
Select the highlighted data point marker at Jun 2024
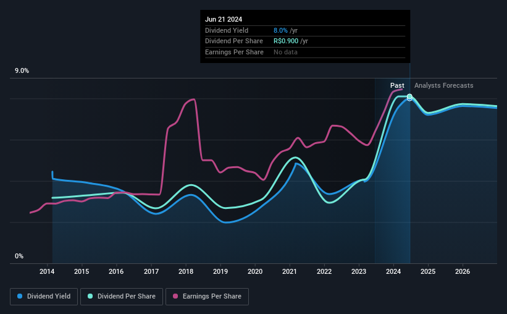[x=409, y=97]
